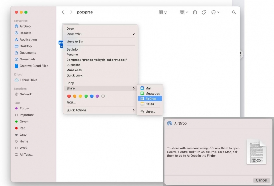Open Network location in sidebar
This screenshot has height=186, width=274.
pos(23,94)
